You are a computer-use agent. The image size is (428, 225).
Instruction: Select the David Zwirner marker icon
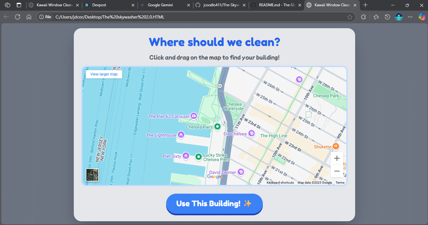241,172
